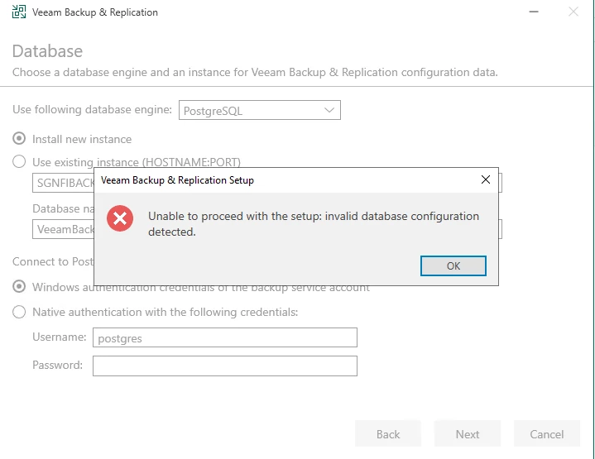Click the Next button
The height and width of the screenshot is (459, 595).
(x=468, y=434)
